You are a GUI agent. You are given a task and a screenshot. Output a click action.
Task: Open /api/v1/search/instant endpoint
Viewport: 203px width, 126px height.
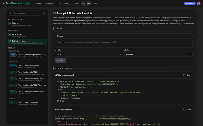pyautogui.click(x=27, y=103)
